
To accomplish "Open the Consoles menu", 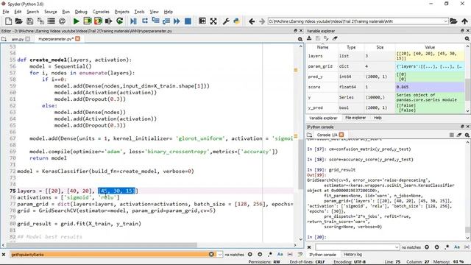I will click(x=101, y=12).
